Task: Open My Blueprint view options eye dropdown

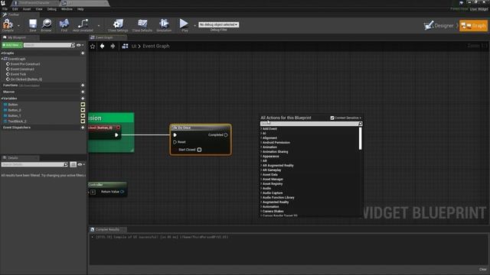Action: pyautogui.click(x=80, y=45)
